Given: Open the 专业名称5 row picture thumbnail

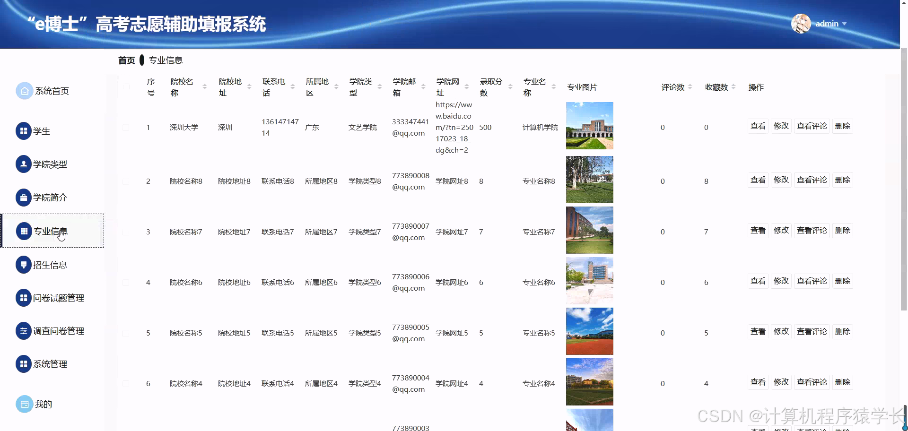Looking at the screenshot, I should pyautogui.click(x=590, y=331).
